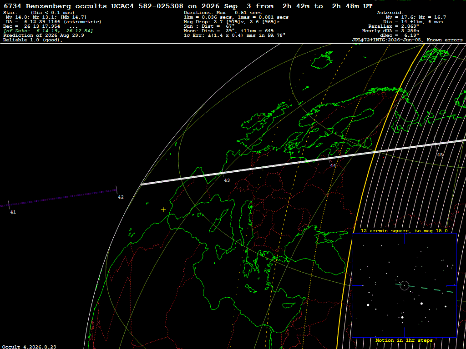Click the white occultation shadow path line
Image resolution: width=466 pixels, height=349 pixels.
point(303,161)
